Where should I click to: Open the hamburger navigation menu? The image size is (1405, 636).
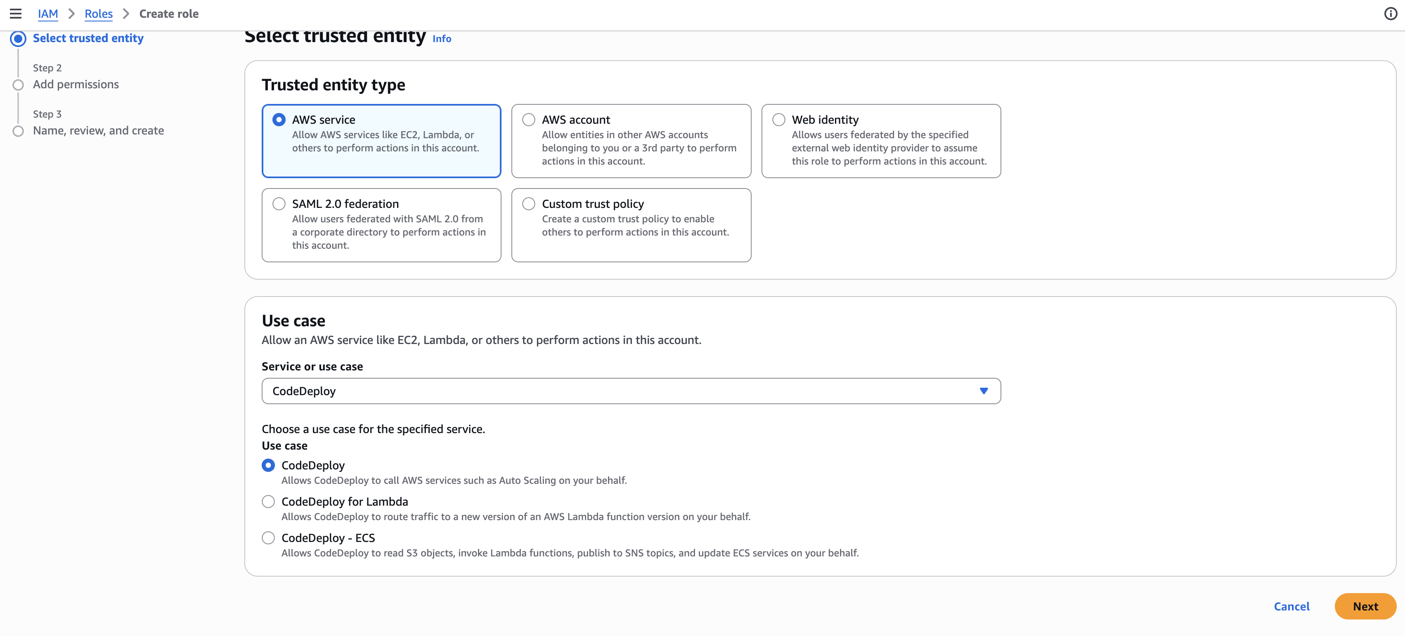[x=15, y=14]
